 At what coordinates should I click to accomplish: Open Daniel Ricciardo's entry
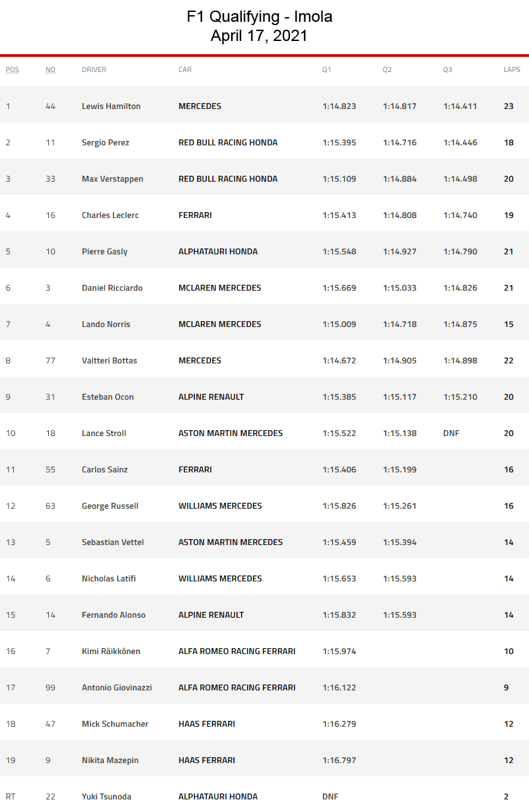112,288
